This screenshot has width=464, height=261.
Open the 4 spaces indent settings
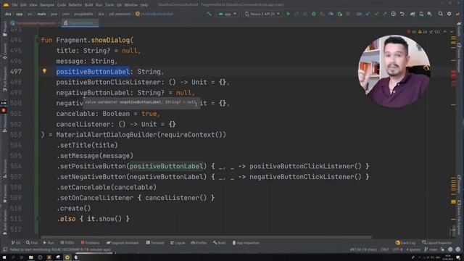(413, 249)
